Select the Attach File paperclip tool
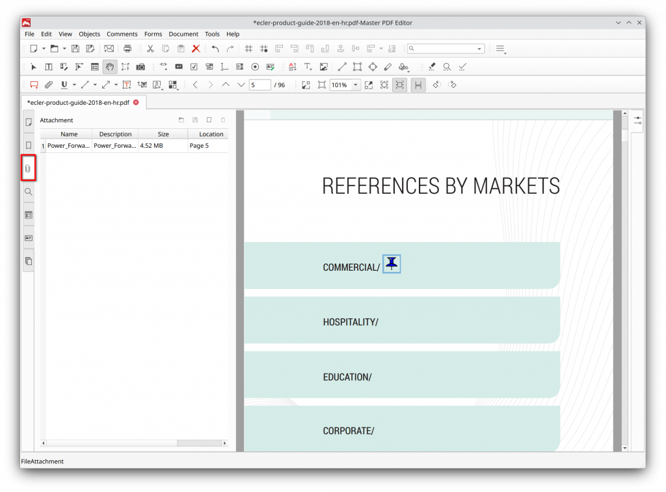The image size is (666, 492). [48, 85]
